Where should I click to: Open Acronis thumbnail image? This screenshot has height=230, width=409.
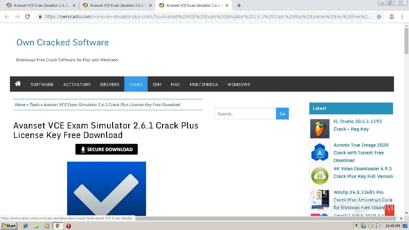(320, 152)
